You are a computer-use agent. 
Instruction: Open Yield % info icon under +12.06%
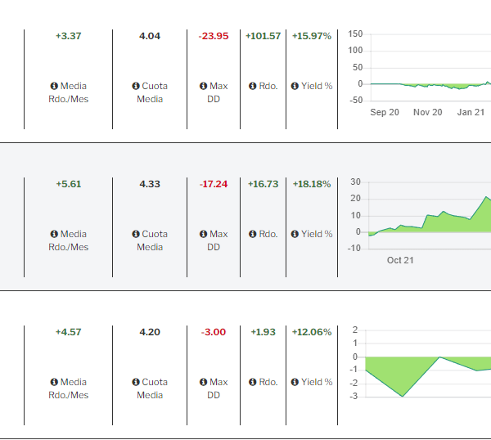[x=295, y=382]
